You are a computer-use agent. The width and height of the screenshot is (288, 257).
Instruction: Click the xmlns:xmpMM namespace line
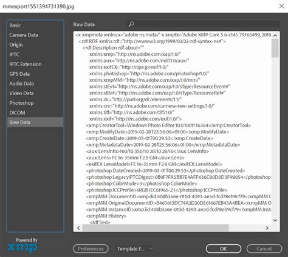coord(145,80)
